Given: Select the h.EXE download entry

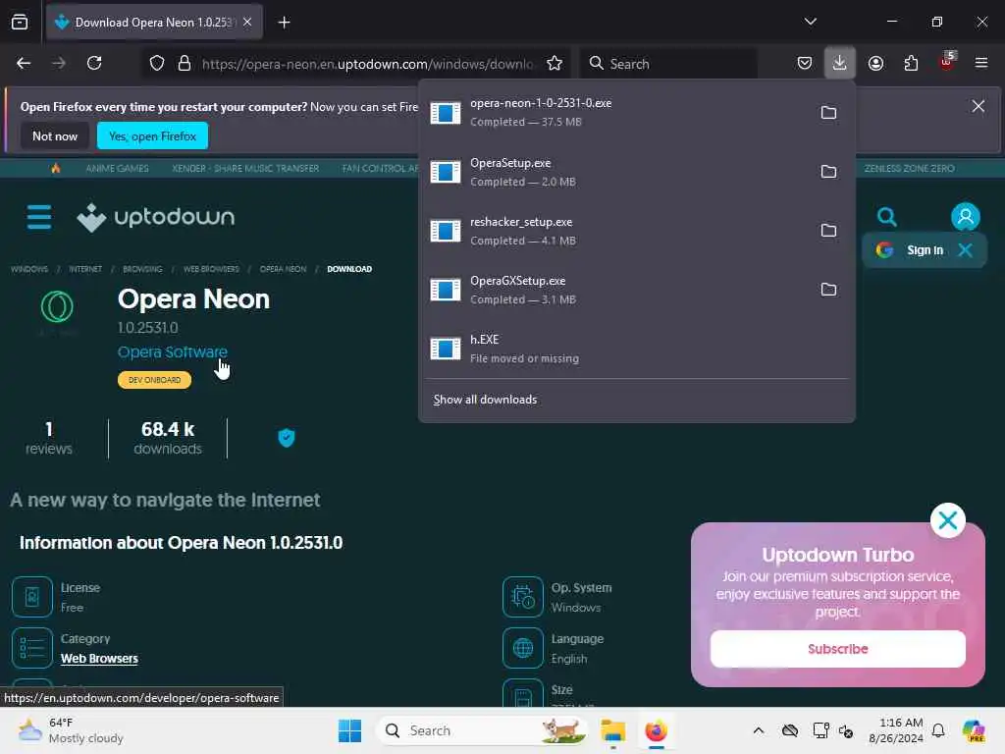Looking at the screenshot, I should click(x=636, y=349).
